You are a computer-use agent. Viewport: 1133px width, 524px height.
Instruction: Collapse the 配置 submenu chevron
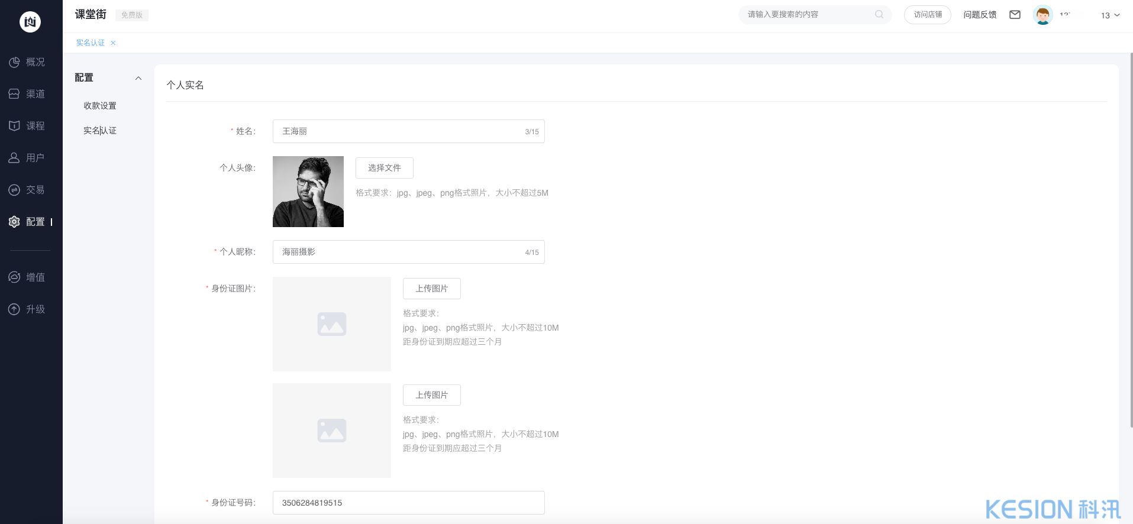coord(138,78)
